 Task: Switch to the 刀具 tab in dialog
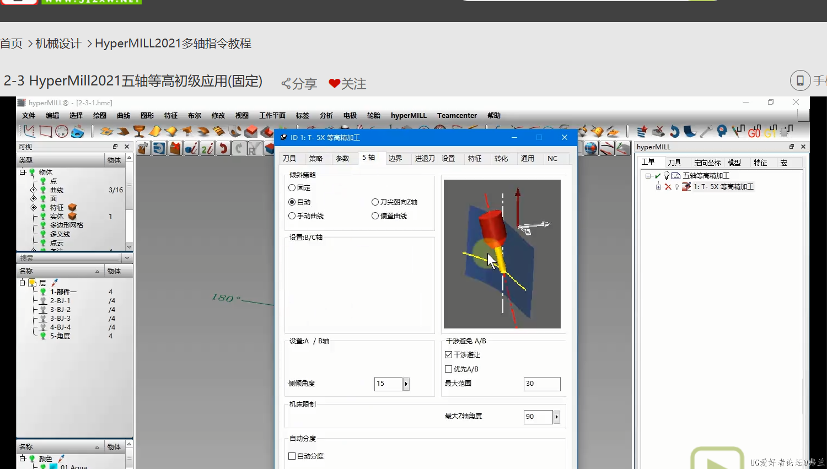[289, 159]
